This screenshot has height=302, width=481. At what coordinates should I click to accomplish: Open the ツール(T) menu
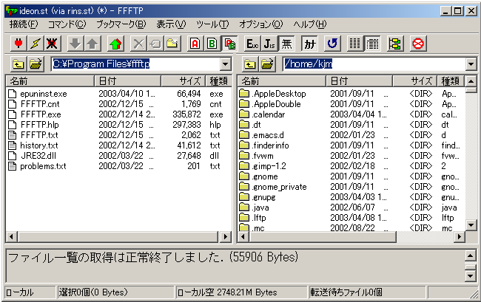(x=212, y=24)
